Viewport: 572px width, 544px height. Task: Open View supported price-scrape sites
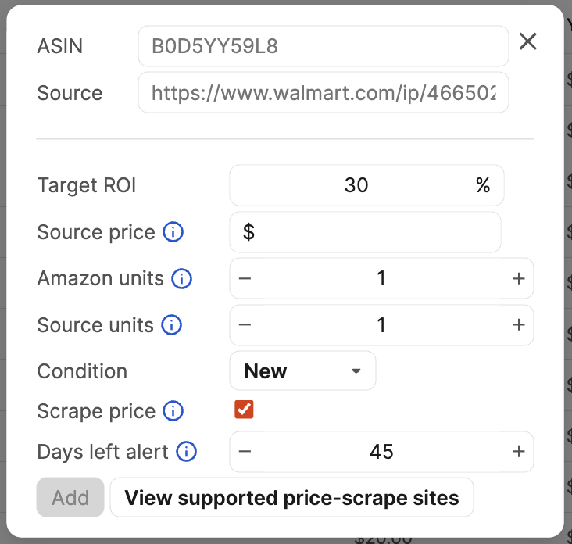(291, 497)
